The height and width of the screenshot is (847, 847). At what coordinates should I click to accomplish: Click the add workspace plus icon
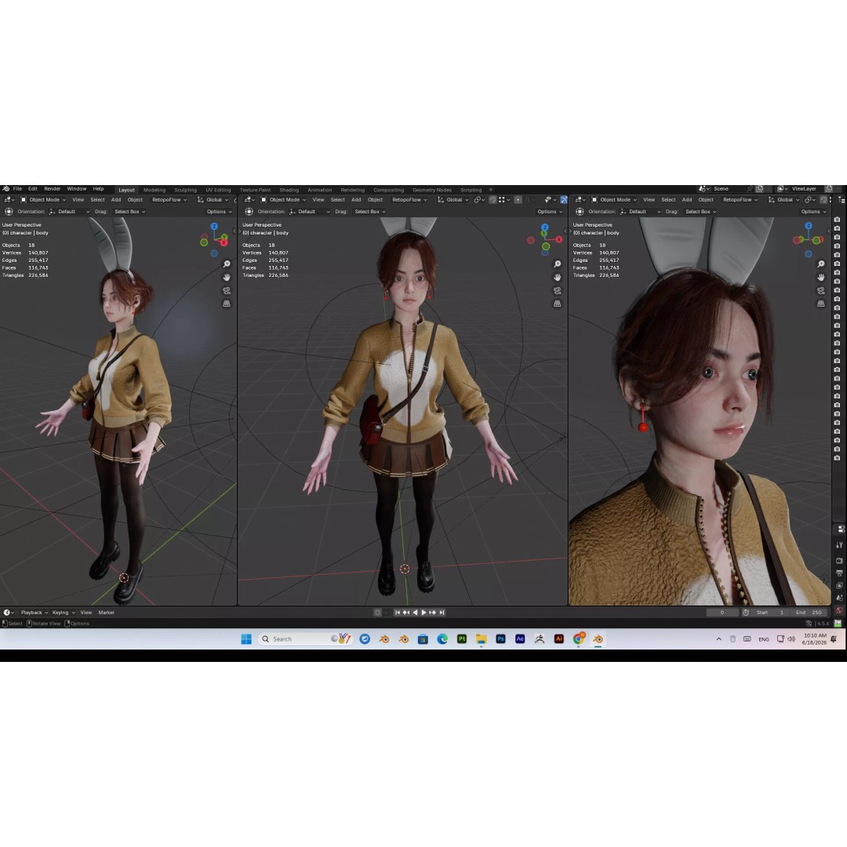pyautogui.click(x=490, y=190)
